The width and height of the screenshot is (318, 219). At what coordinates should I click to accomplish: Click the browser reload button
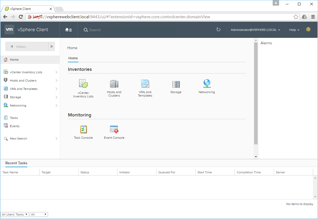click(x=21, y=17)
